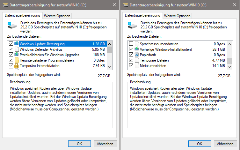Click the 26,1 GB size value
The image size is (240, 150).
[x=219, y=49]
